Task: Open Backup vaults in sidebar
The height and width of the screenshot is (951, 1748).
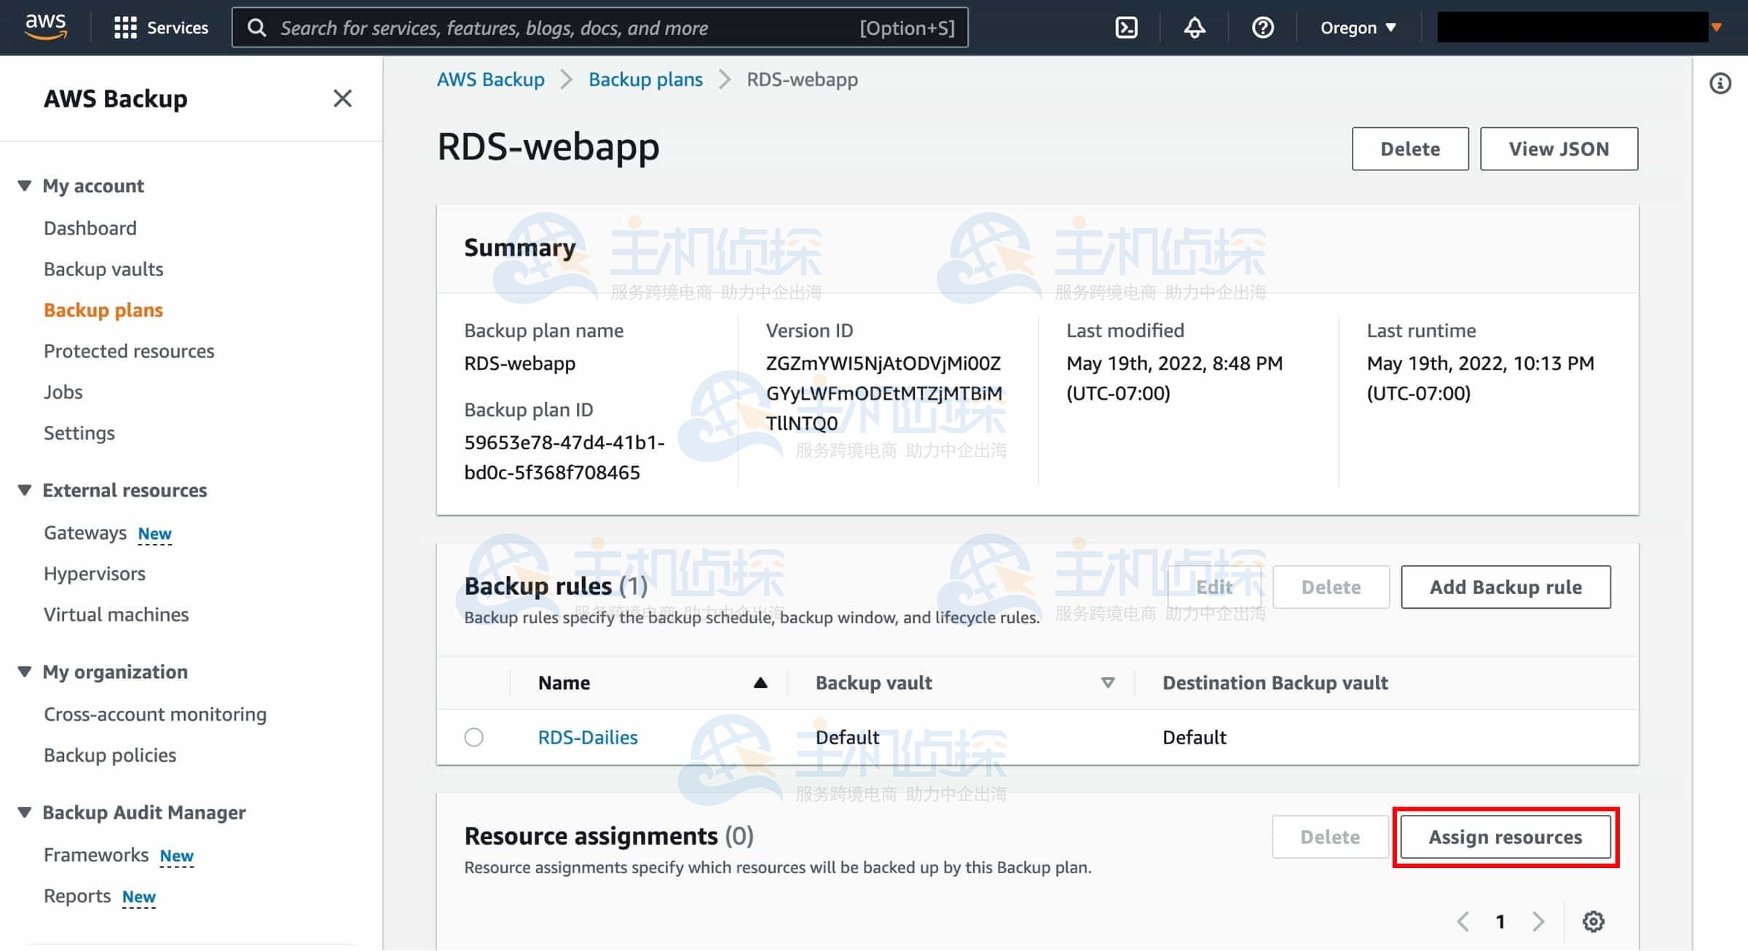Action: 103,269
